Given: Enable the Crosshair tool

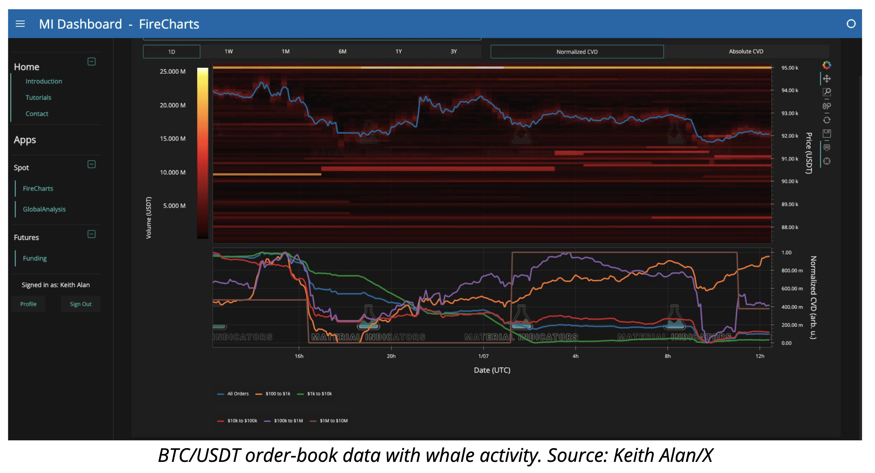Looking at the screenshot, I should point(826,161).
